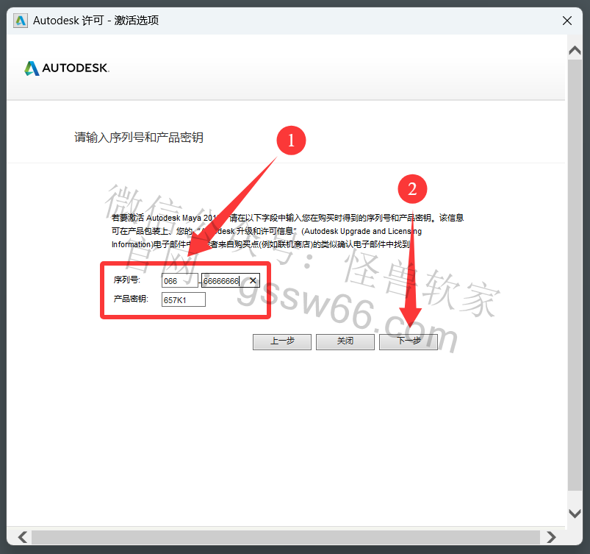Image resolution: width=590 pixels, height=554 pixels.
Task: Click the vertical scrollbar up arrow
Action: 575,51
